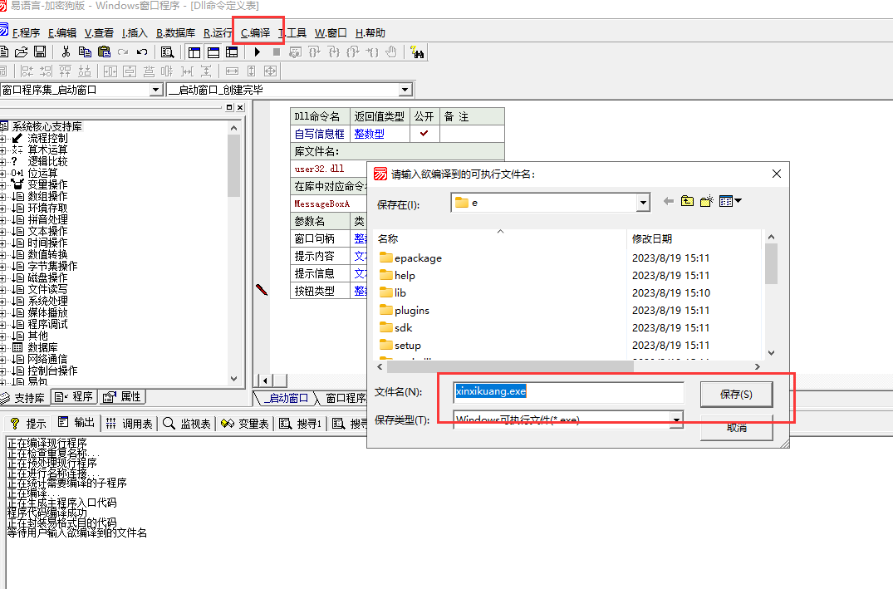Toggle the third window layout icon
The height and width of the screenshot is (589, 893).
tap(232, 52)
